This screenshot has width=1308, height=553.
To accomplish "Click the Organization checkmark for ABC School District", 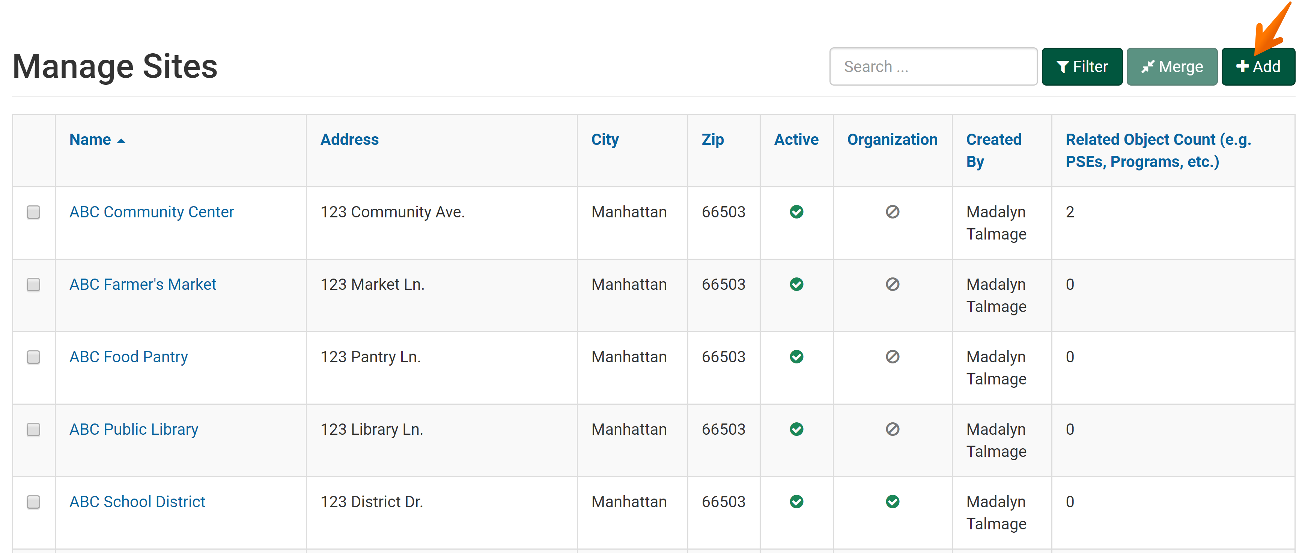I will coord(892,502).
